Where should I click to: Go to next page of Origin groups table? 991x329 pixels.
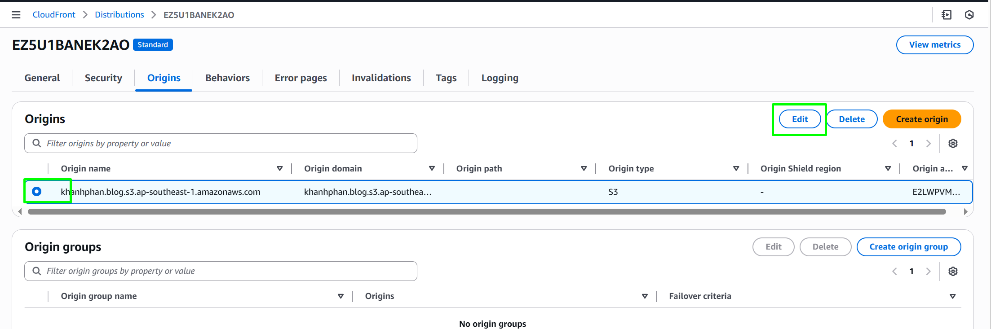click(x=929, y=272)
